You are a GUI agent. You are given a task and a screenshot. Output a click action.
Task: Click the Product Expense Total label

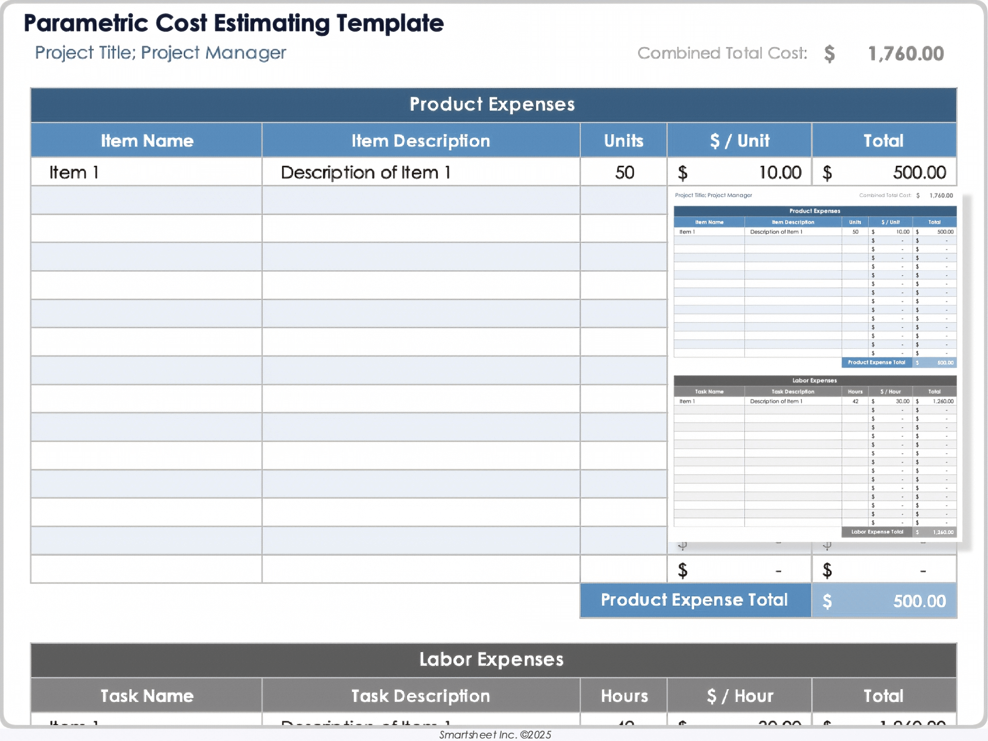695,600
